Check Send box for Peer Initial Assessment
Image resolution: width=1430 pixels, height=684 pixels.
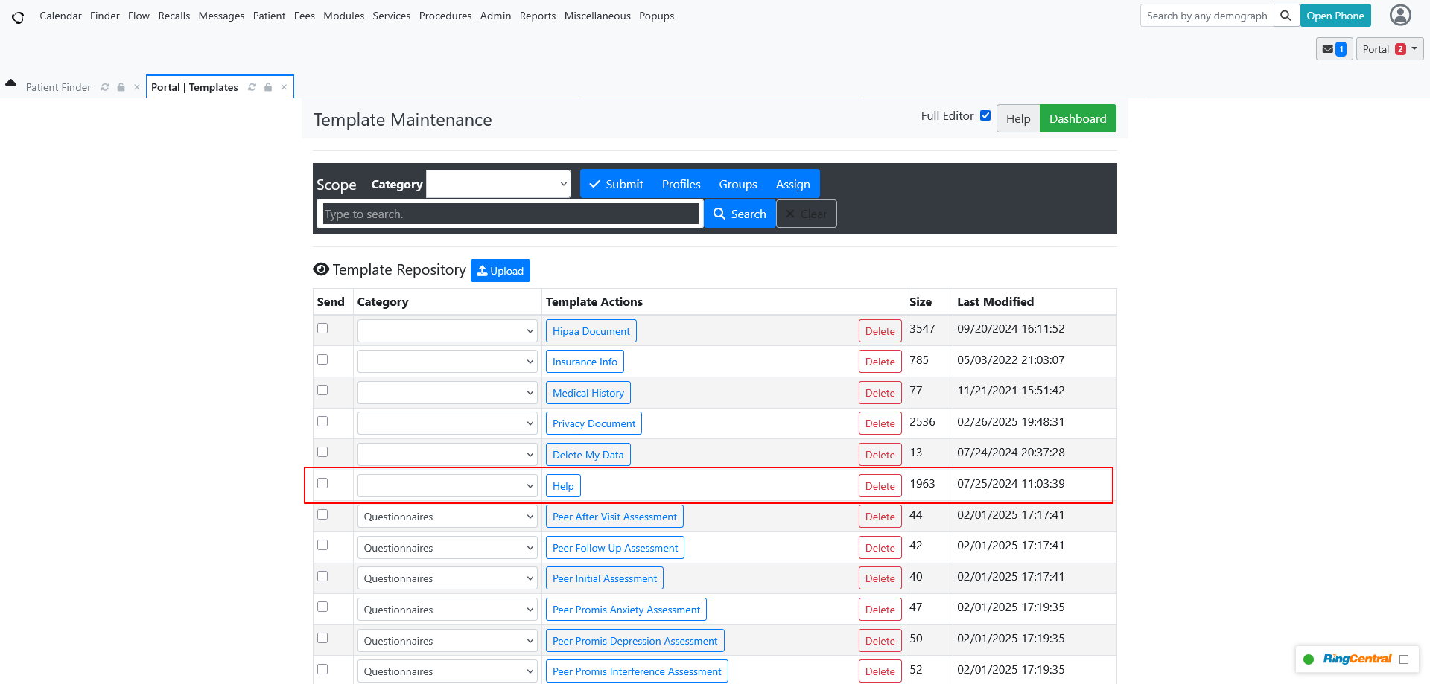tap(322, 576)
